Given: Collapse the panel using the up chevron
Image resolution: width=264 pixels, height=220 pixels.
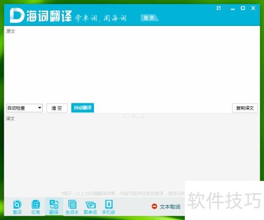Looking at the screenshot, I should pos(134,116).
